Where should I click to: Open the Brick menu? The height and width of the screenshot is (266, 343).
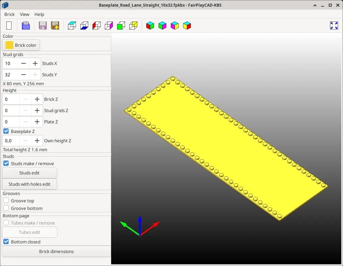pos(9,15)
